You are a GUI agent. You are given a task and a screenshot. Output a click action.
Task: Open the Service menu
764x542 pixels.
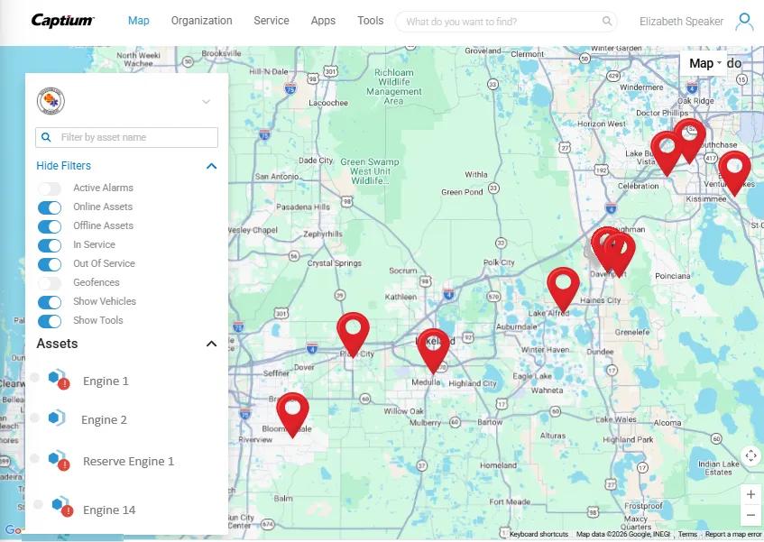[x=272, y=21]
